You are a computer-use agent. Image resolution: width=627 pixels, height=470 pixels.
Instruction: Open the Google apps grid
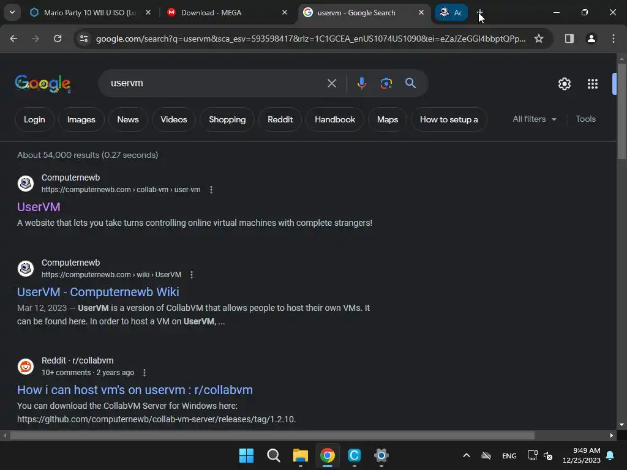point(593,84)
